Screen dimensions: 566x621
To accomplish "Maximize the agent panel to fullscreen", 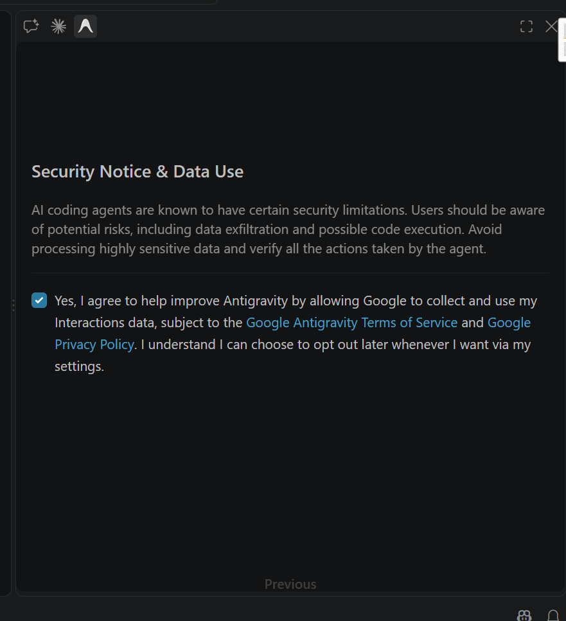I will click(x=526, y=26).
